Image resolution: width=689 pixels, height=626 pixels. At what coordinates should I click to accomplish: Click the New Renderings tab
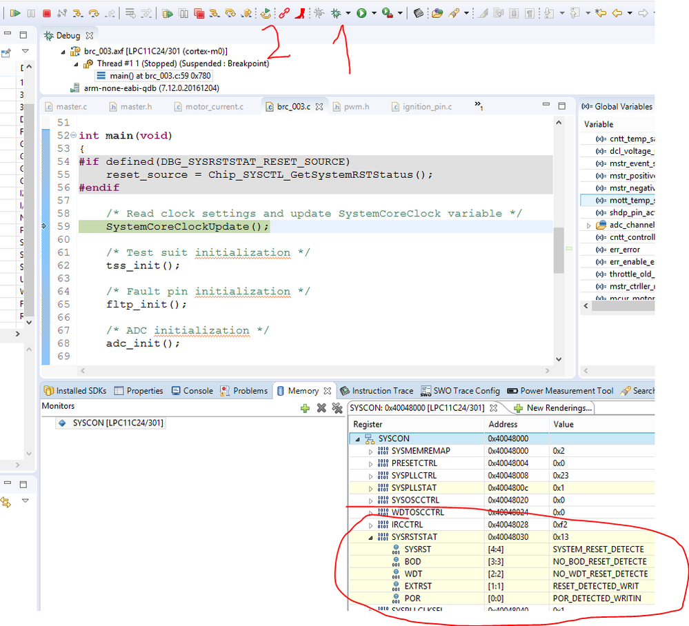(552, 408)
